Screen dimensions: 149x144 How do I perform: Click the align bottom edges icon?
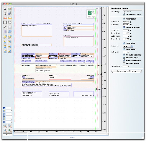pos(10,51)
